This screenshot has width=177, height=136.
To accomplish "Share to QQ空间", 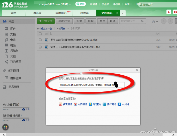I will (95, 104).
